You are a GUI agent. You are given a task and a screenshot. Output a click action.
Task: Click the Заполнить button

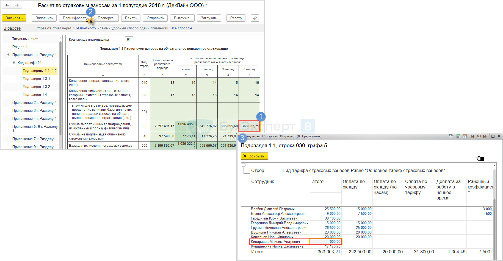click(44, 18)
